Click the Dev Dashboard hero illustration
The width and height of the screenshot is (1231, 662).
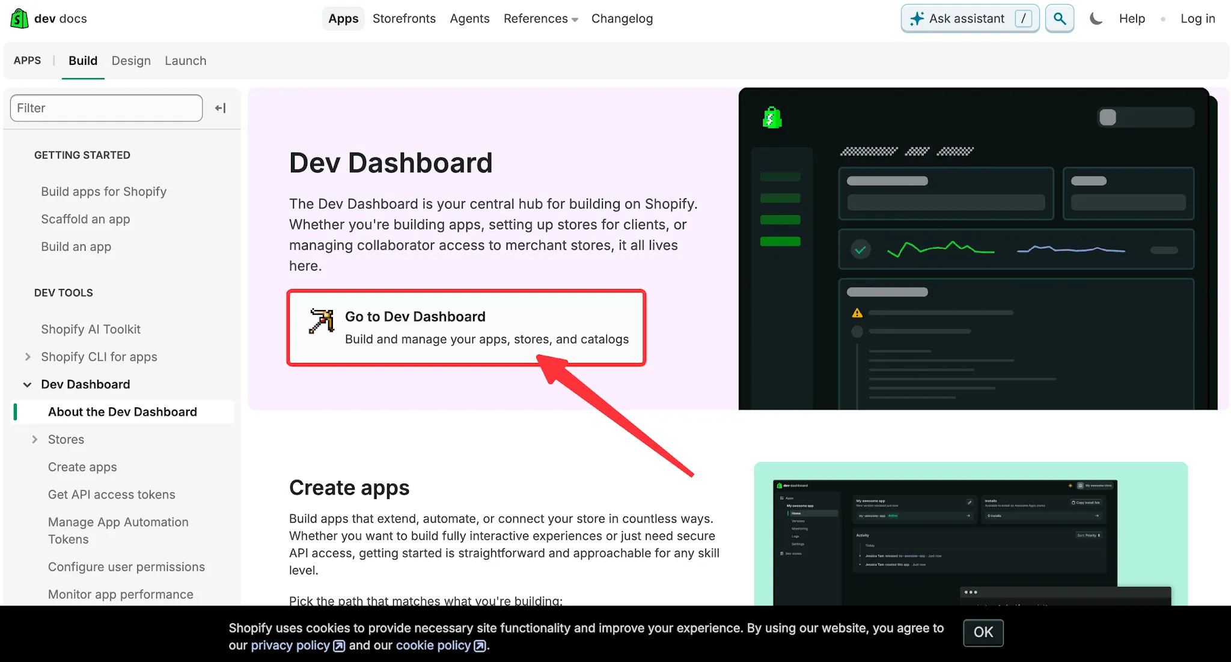coord(978,249)
